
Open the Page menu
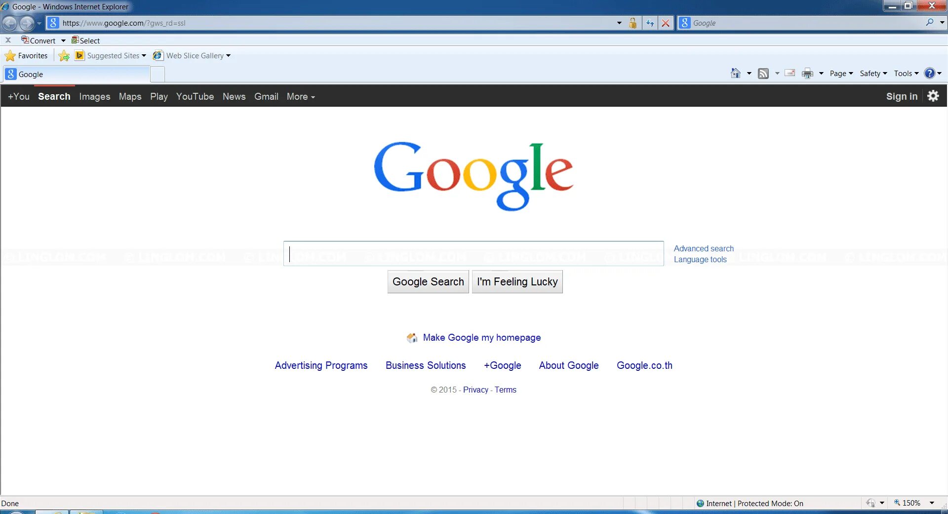(x=841, y=73)
